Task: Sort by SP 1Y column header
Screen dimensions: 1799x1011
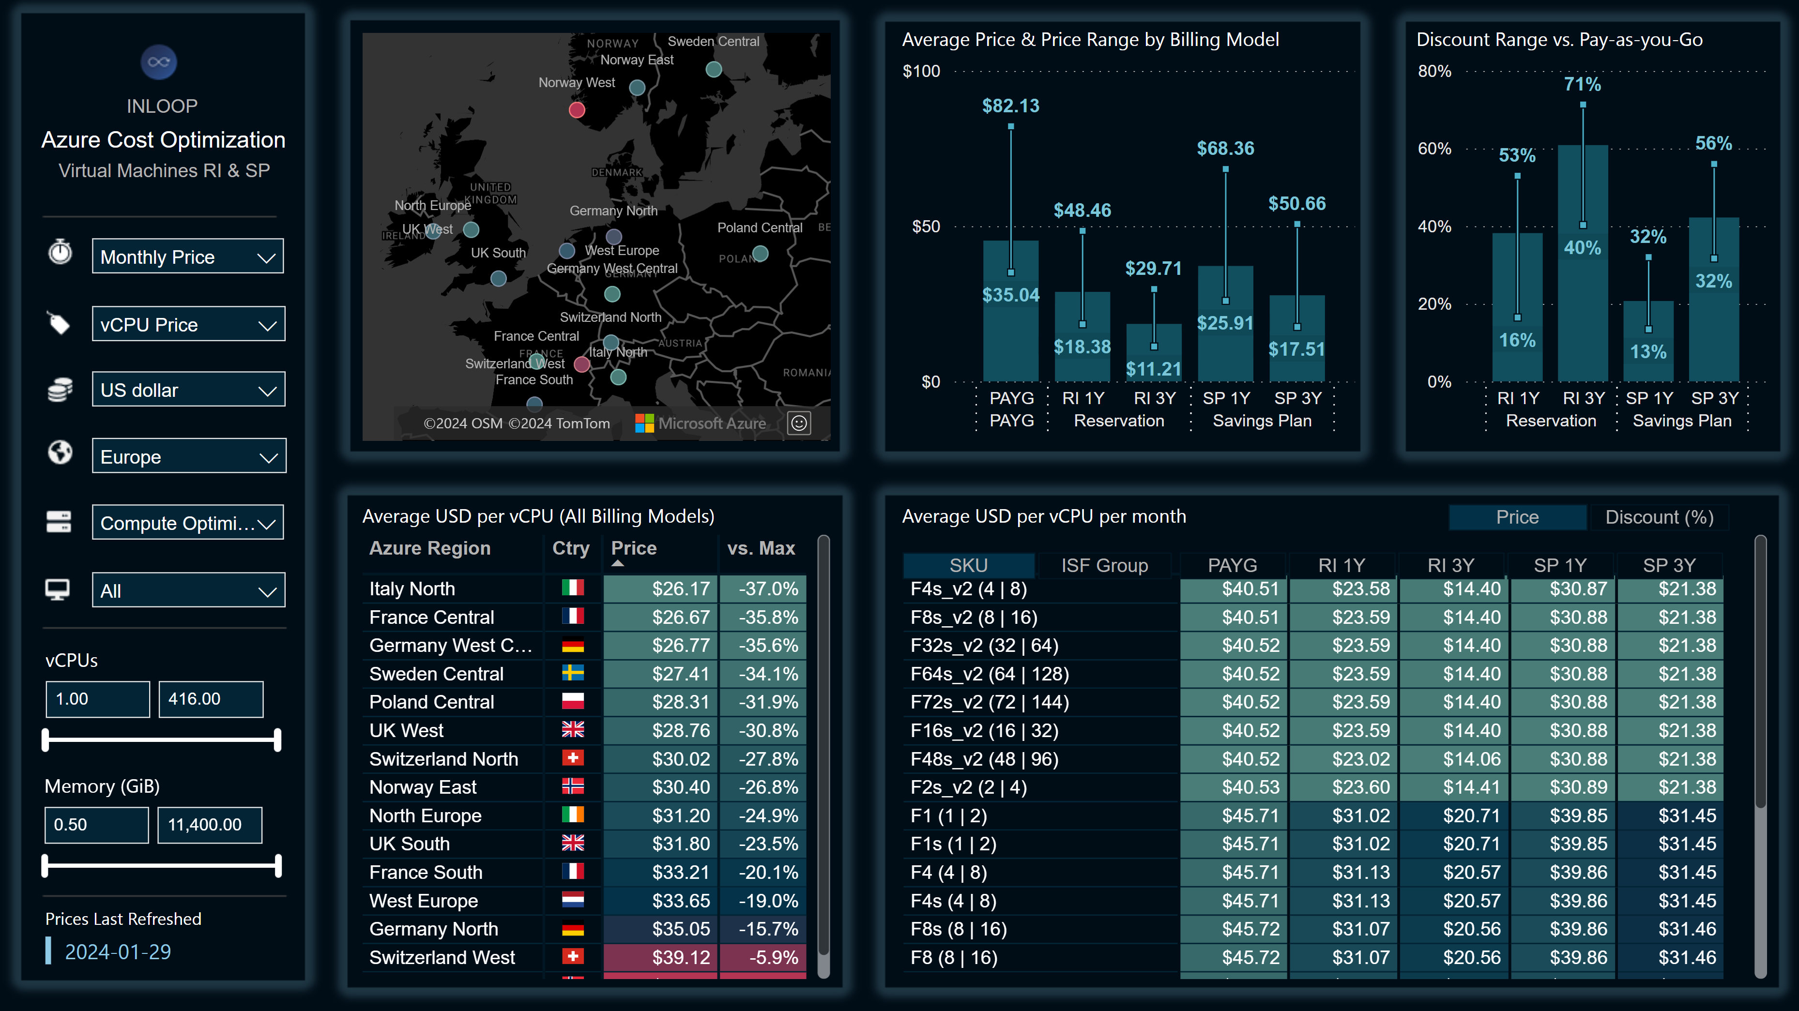Action: coord(1560,565)
